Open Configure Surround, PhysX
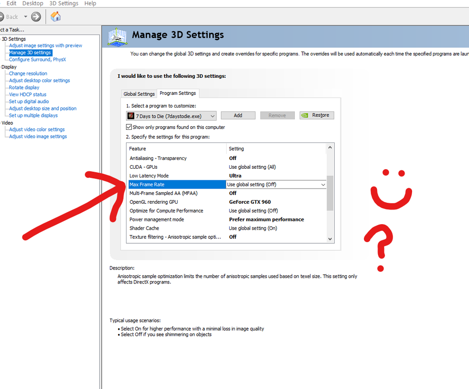This screenshot has width=469, height=389. pyautogui.click(x=37, y=59)
